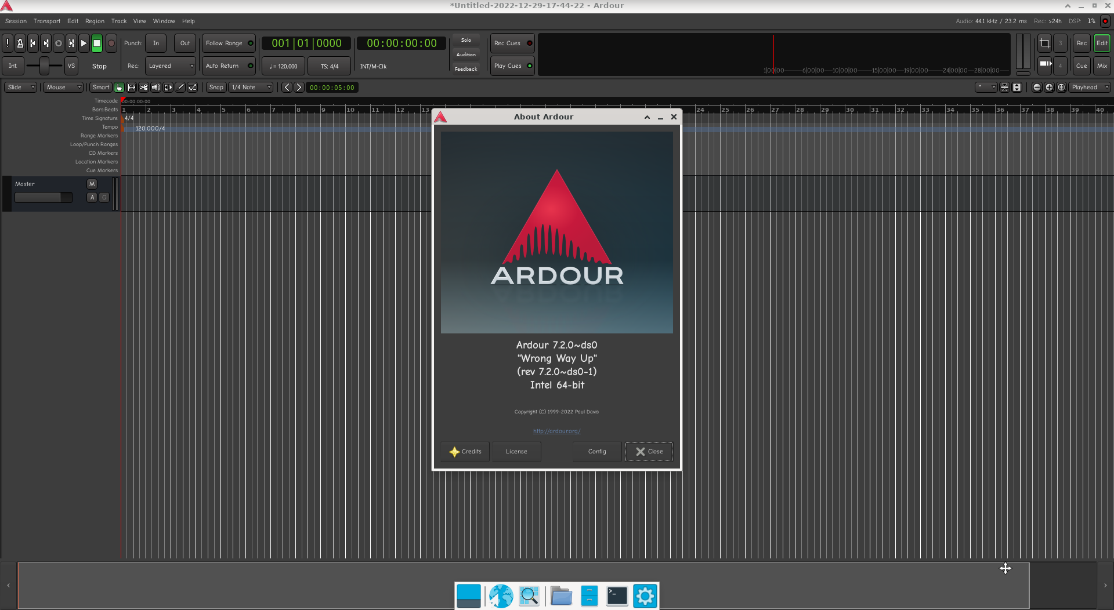
Task: Shrink track heights button
Action: coord(1004,88)
